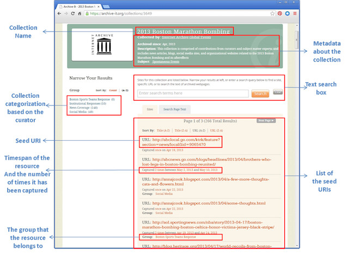Open 2013 Boston Marathon Bombing title link
The image size is (347, 261).
tap(183, 32)
